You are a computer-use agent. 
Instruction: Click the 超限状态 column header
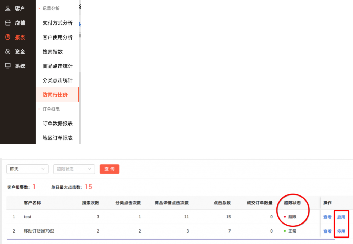[292, 203]
